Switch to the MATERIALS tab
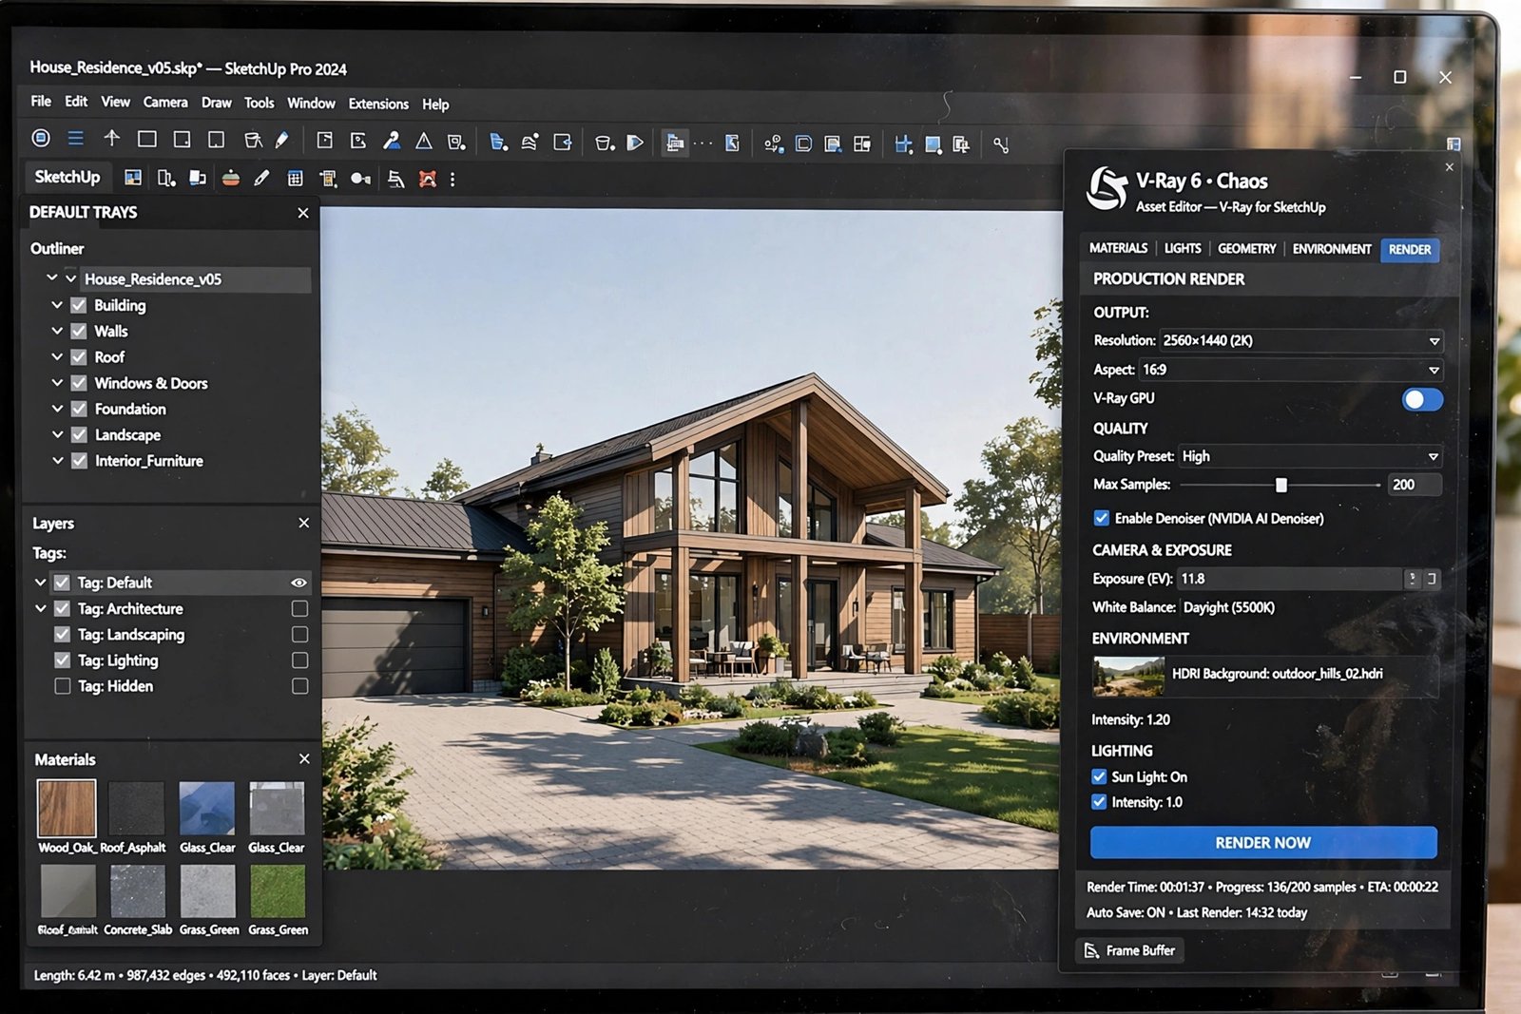 click(1118, 248)
